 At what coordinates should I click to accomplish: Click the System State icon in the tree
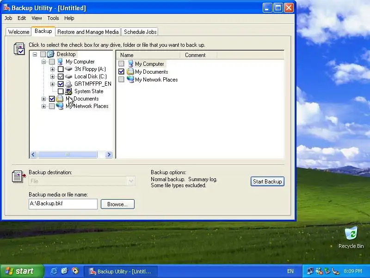68,91
